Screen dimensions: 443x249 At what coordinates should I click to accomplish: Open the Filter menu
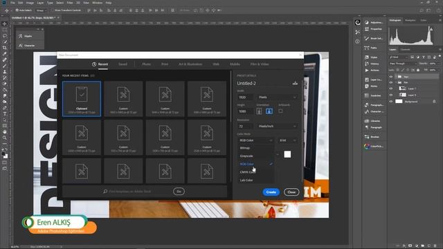click(70, 3)
